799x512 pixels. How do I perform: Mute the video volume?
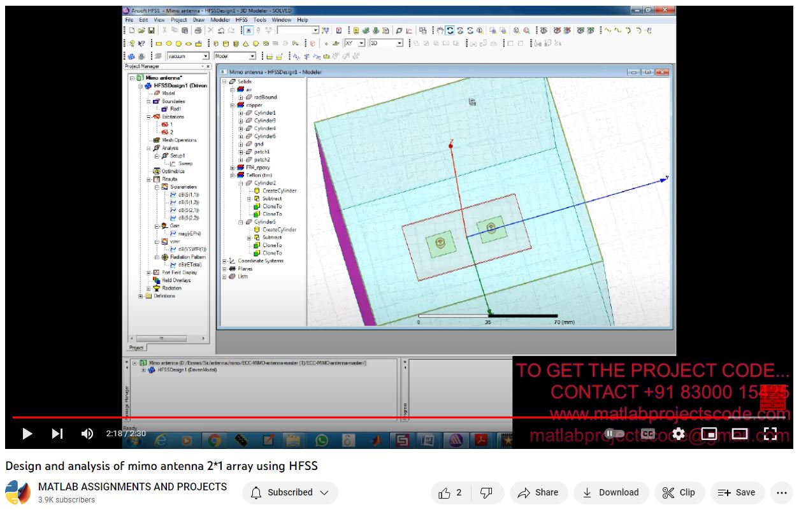(87, 434)
